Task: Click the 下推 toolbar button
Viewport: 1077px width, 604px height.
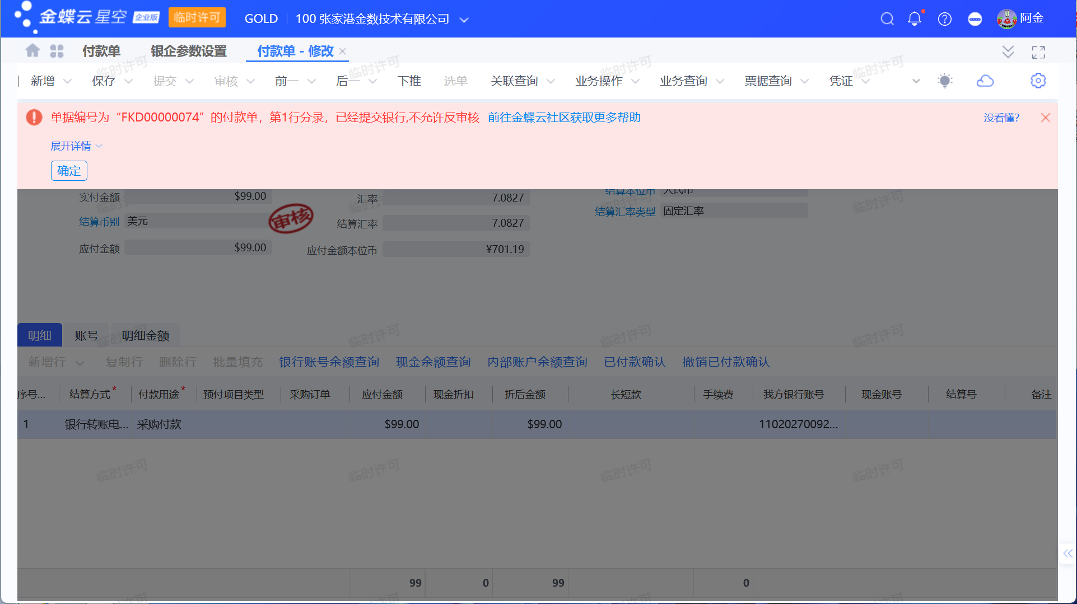Action: pyautogui.click(x=409, y=81)
